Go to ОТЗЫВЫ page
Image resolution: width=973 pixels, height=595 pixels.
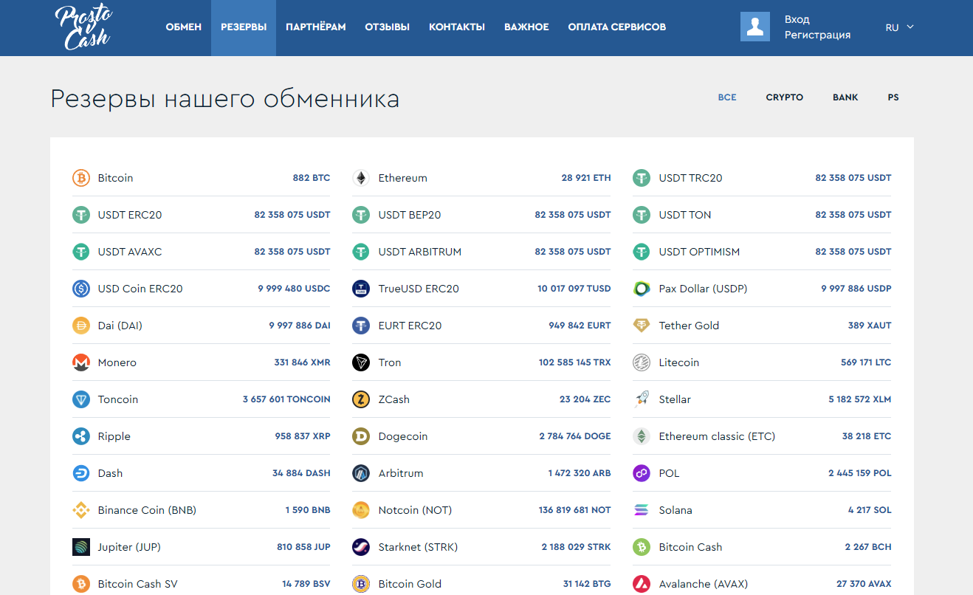tap(388, 27)
